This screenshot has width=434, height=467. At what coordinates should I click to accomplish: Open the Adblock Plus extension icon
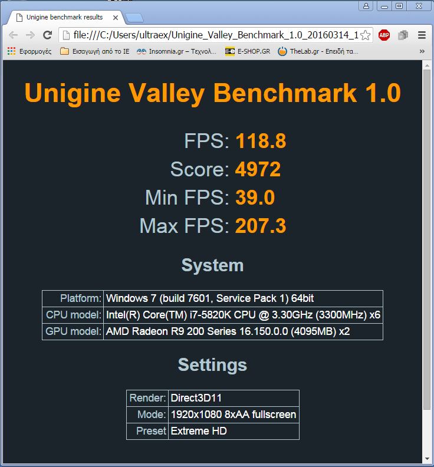click(384, 35)
